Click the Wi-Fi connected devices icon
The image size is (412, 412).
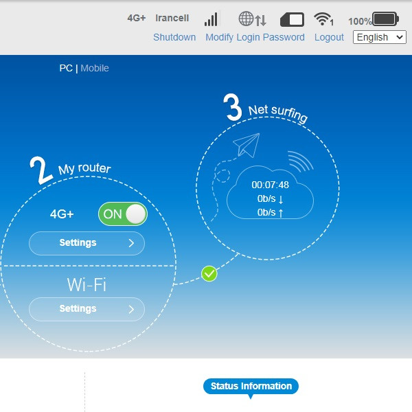323,19
